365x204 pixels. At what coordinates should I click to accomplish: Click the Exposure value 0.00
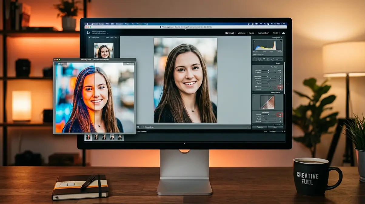280,70
